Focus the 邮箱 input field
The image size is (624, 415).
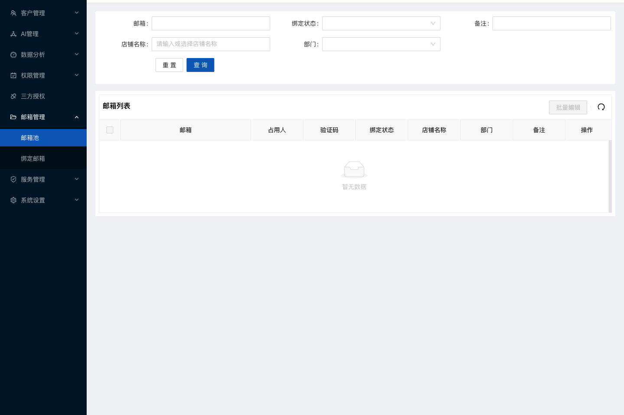[x=211, y=23]
